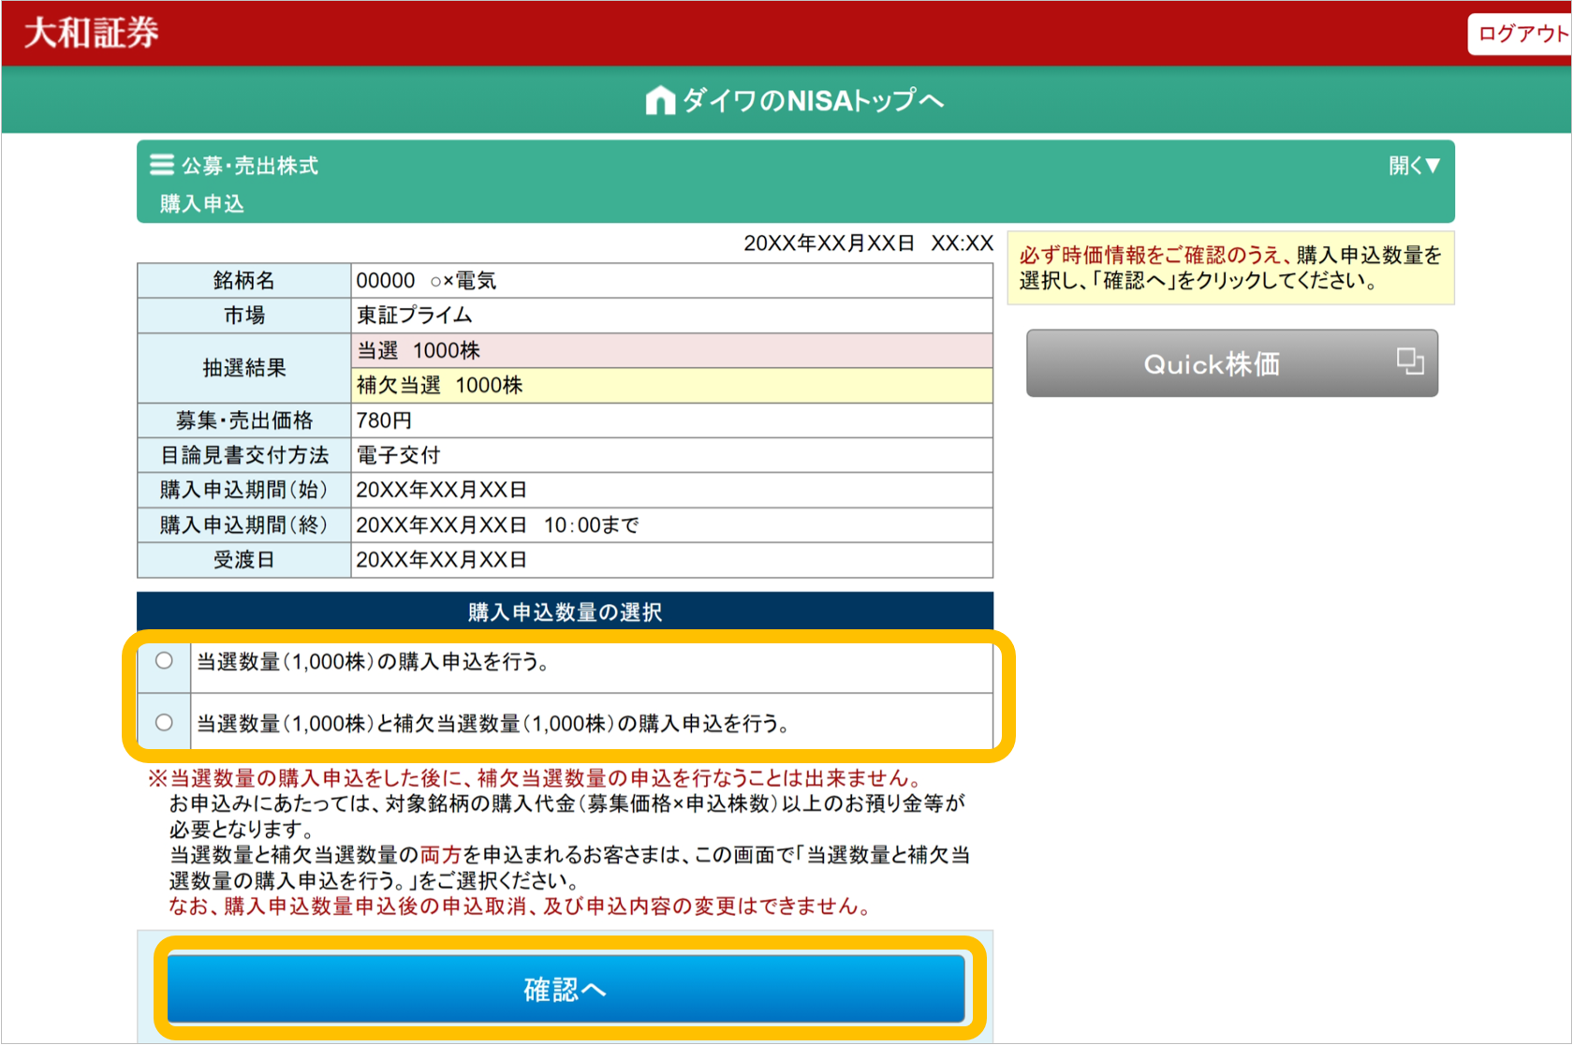This screenshot has height=1046, width=1573.
Task: Click the 市場 header cell
Action: pyautogui.click(x=244, y=316)
